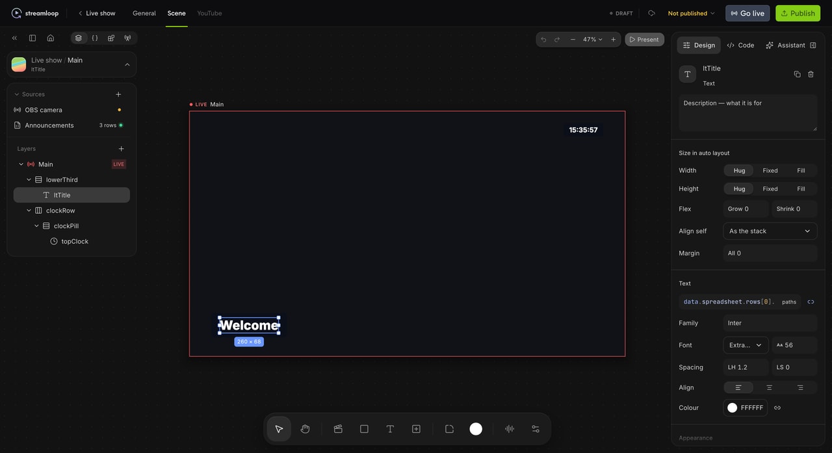This screenshot has width=832, height=453.
Task: Align text center
Action: (770, 387)
